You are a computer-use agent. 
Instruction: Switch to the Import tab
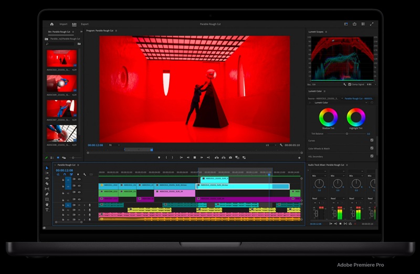pyautogui.click(x=64, y=24)
